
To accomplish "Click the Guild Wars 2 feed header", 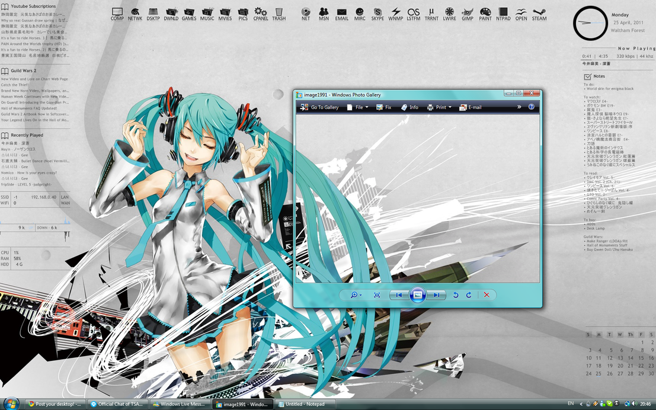I will click(19, 71).
